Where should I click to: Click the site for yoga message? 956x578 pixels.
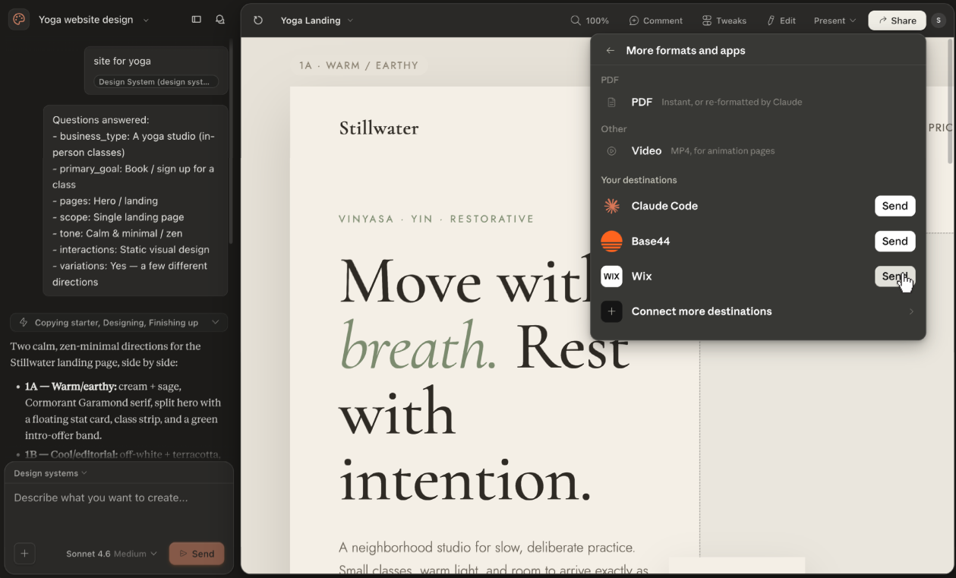pos(122,61)
